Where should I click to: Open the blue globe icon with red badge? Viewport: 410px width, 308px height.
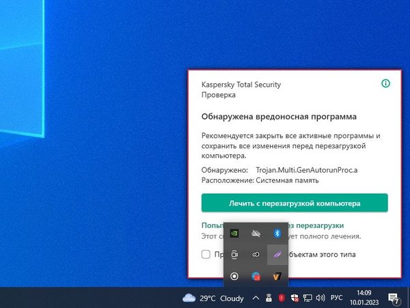(x=256, y=277)
